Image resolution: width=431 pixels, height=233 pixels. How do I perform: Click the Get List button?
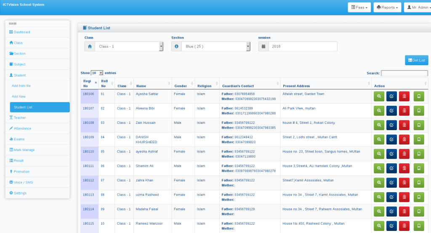(x=416, y=60)
